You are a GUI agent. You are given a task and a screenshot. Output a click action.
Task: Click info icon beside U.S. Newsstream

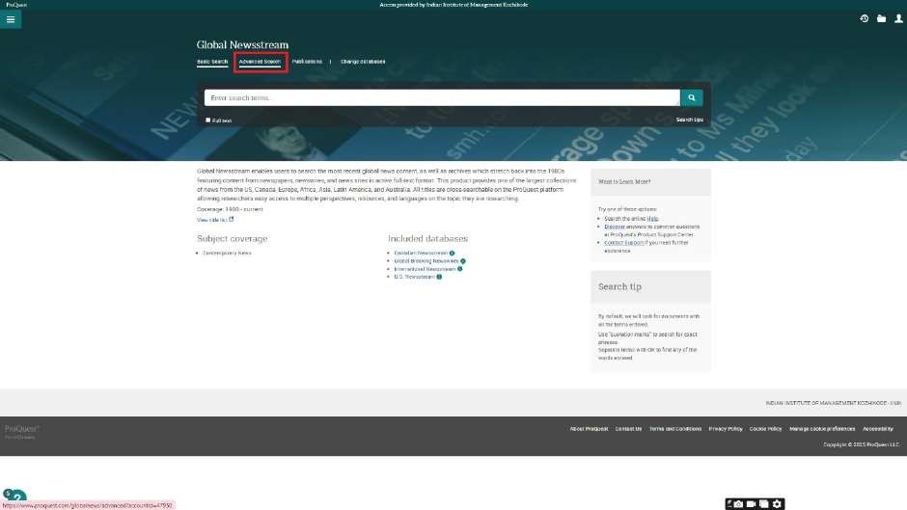(439, 277)
